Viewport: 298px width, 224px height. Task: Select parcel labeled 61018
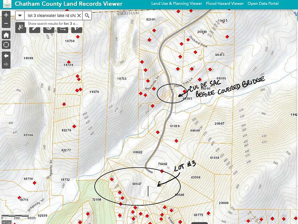214,158
